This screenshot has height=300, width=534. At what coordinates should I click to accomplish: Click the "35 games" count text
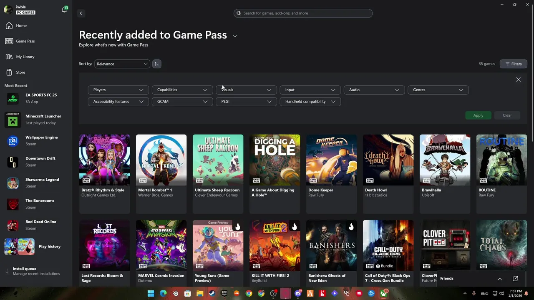pyautogui.click(x=486, y=64)
